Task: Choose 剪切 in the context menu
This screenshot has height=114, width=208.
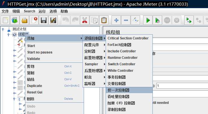Action: tap(54, 66)
